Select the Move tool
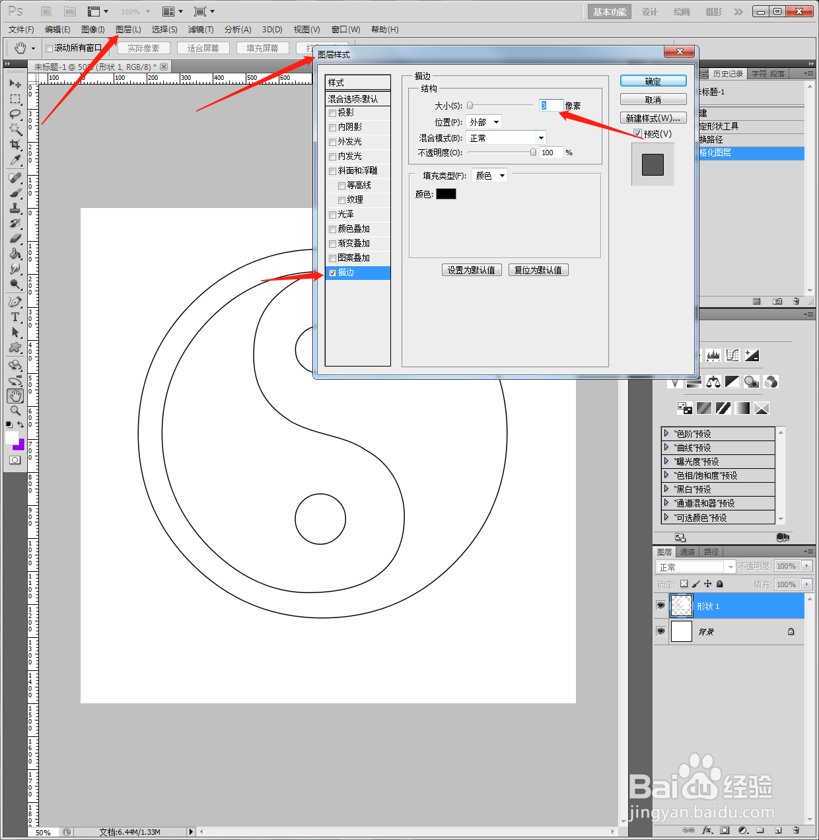 tap(15, 84)
